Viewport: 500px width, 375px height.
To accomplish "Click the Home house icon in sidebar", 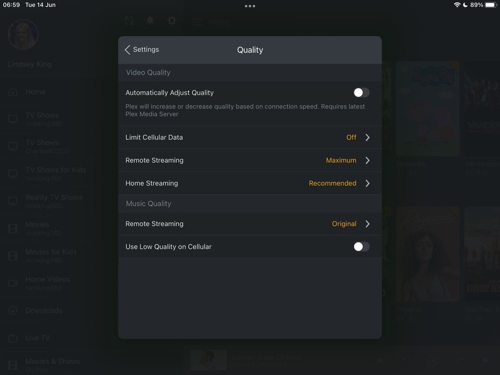I will click(13, 92).
